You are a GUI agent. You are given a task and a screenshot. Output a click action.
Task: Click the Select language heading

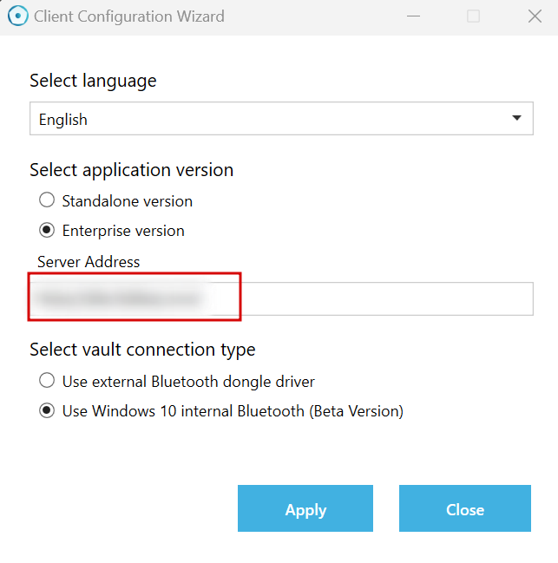point(93,81)
